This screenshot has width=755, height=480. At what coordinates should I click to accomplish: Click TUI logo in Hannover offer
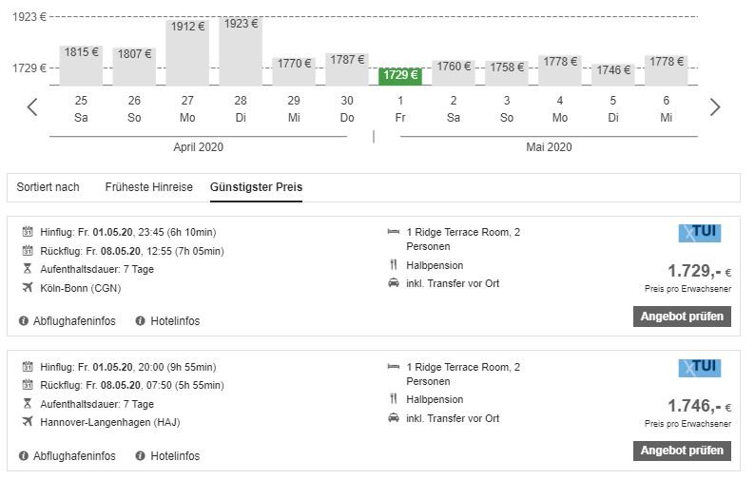(x=699, y=368)
